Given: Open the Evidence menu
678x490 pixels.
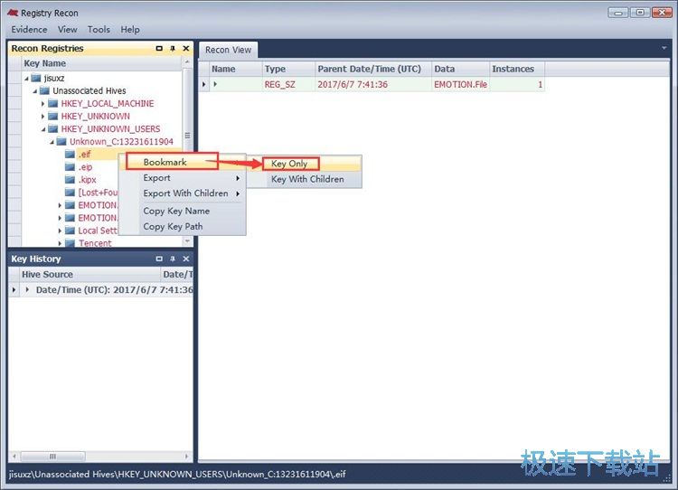Looking at the screenshot, I should [30, 30].
